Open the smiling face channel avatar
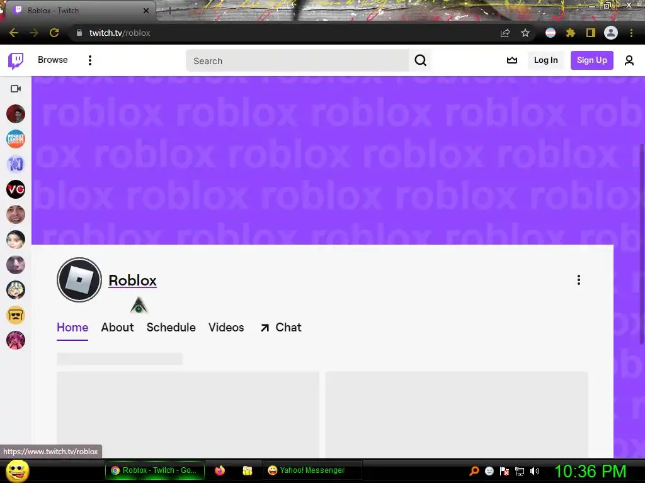Viewport: 645px width, 483px height. tap(16, 214)
